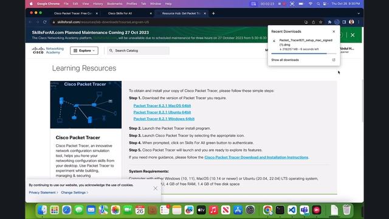This screenshot has width=389, height=219.
Task: Click the download progress bar
Action: pos(304,54)
